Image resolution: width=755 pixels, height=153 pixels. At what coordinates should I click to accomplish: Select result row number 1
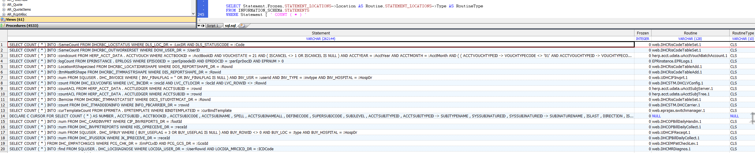click(4, 45)
